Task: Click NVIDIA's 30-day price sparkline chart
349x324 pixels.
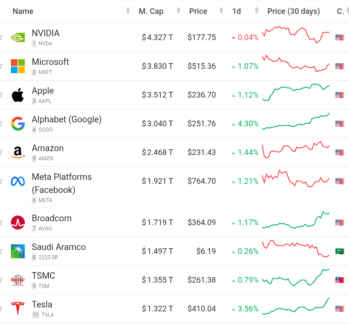Action: 296,35
